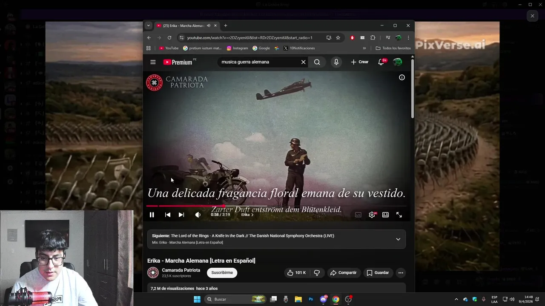Close the image overlay with X
545x306 pixels.
click(532, 16)
